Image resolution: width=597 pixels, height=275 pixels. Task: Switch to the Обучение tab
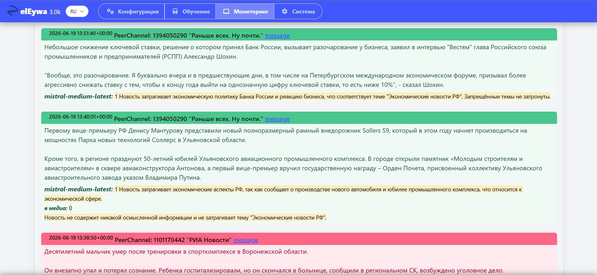point(190,11)
